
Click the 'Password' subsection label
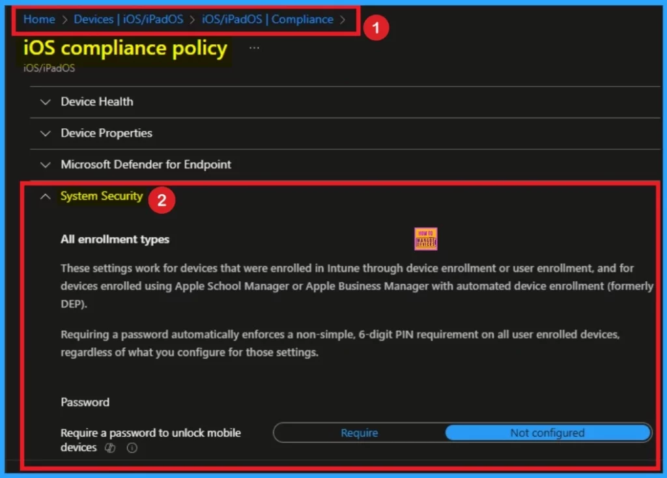coord(85,402)
